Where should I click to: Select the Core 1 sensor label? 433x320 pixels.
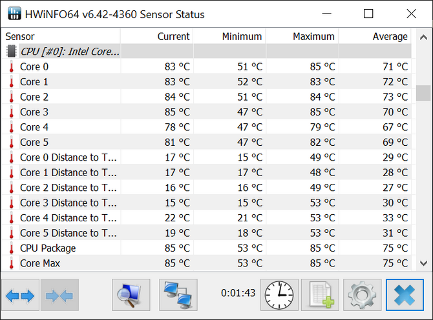[34, 82]
